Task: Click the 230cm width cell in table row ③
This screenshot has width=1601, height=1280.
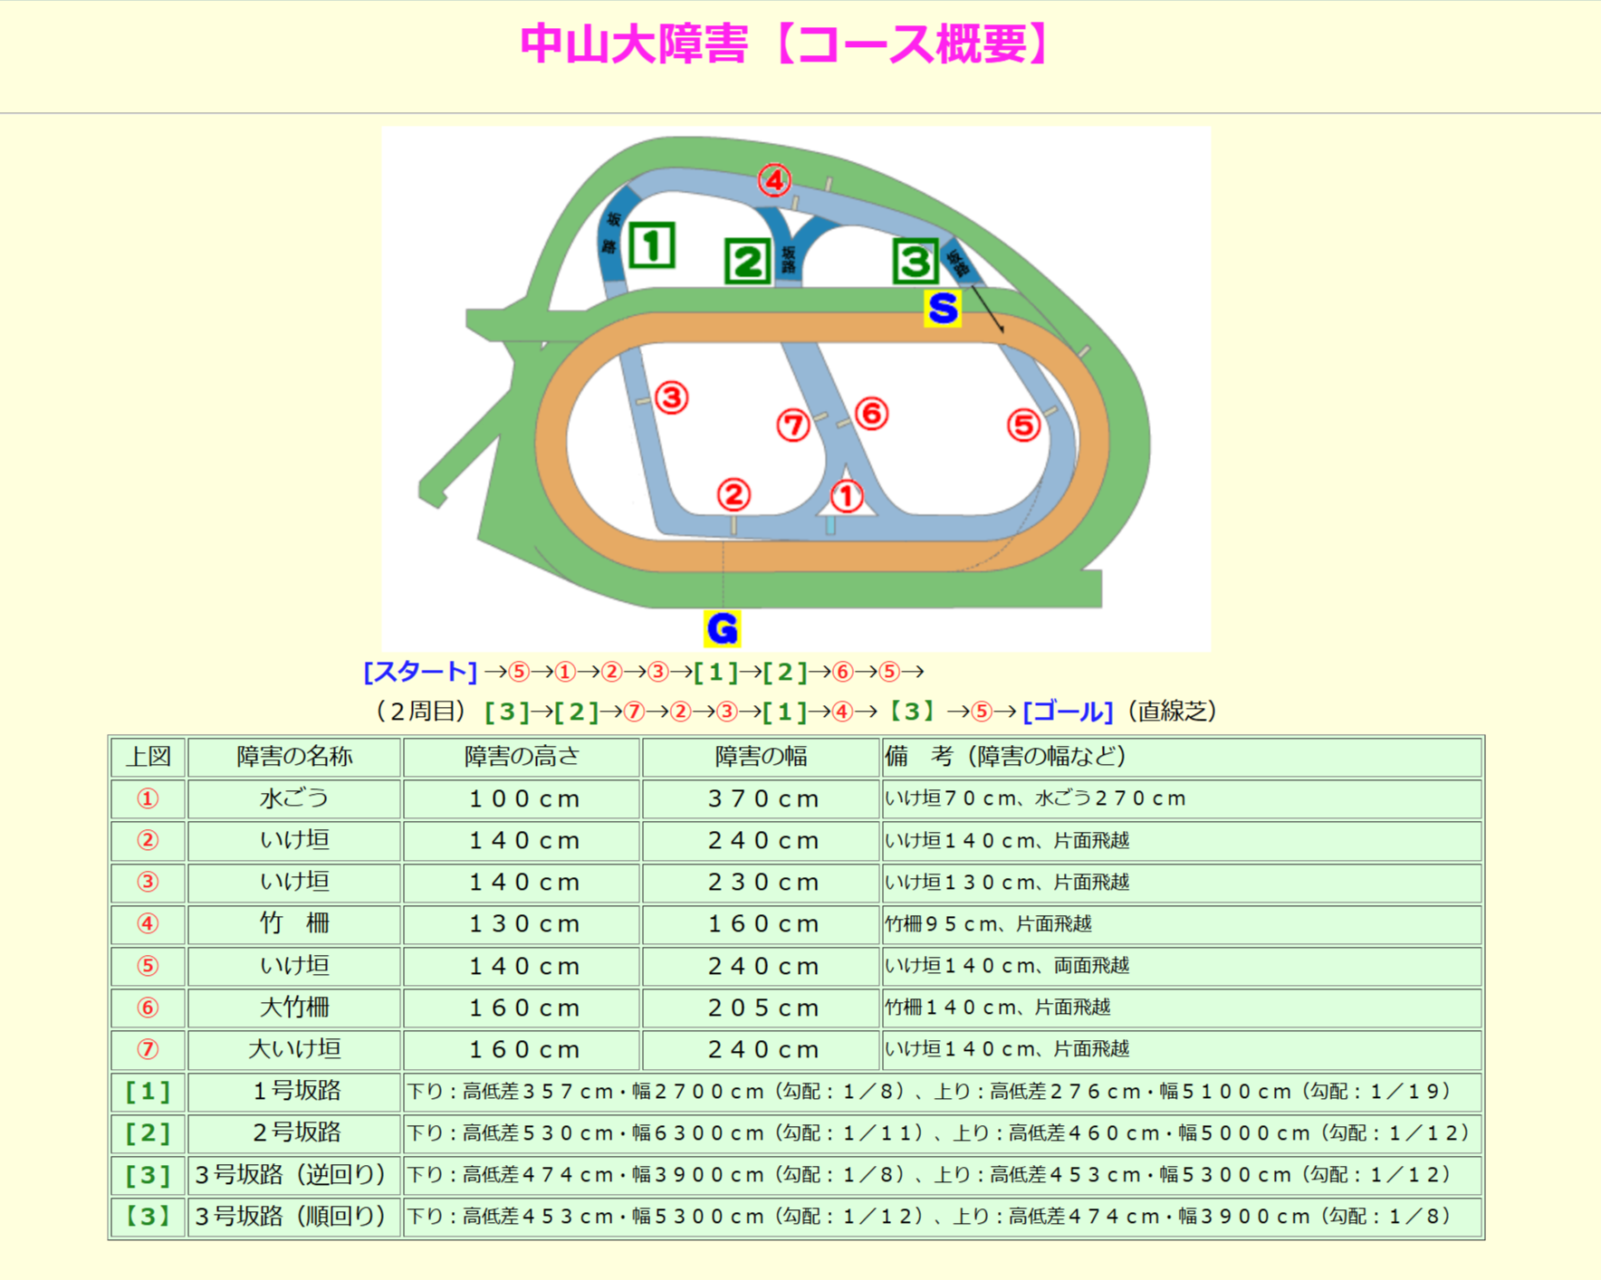Action: (x=762, y=882)
